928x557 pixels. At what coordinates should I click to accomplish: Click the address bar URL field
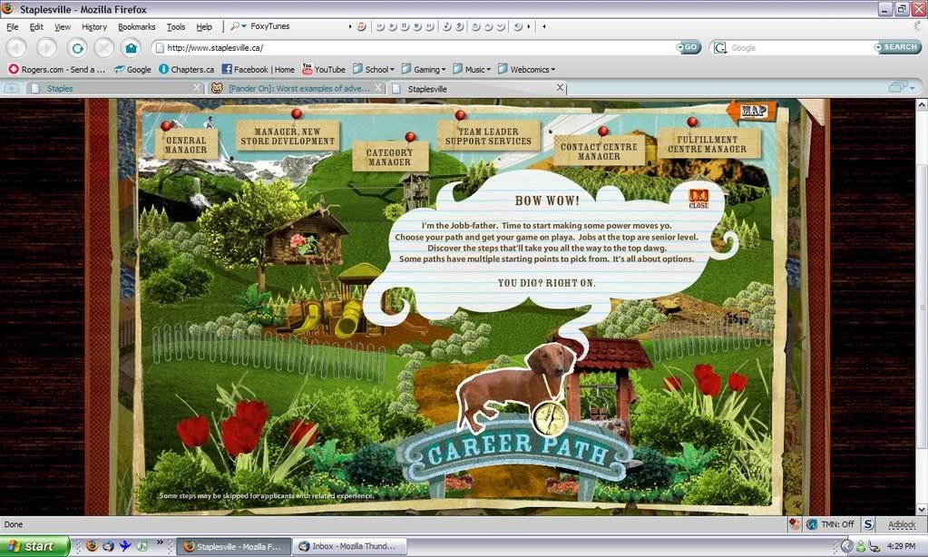tap(415, 48)
